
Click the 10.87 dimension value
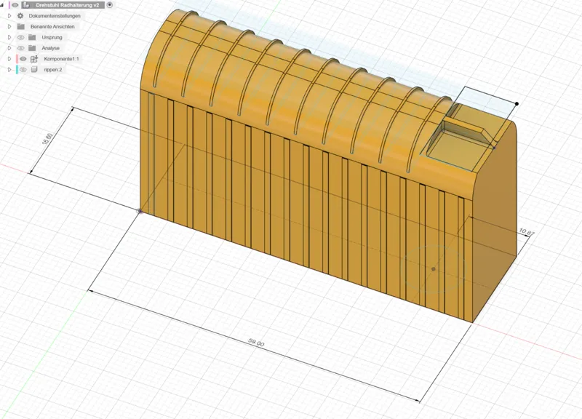point(526,232)
